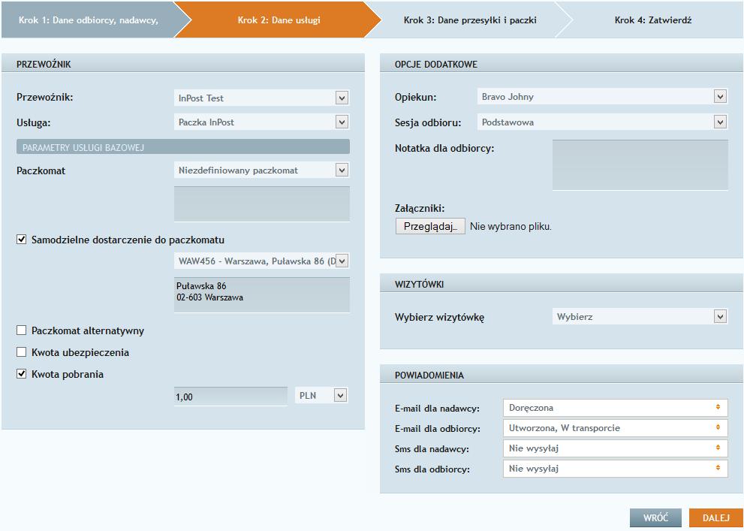744x531 pixels.
Task: Open step 'Krok 1: Dane odbiorcy, nadawcy'
Action: click(89, 20)
